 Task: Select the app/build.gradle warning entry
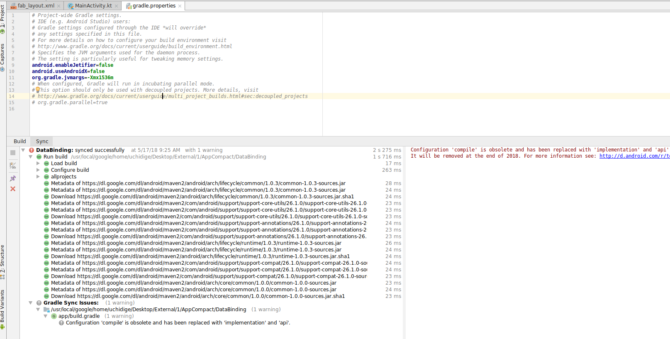79,316
